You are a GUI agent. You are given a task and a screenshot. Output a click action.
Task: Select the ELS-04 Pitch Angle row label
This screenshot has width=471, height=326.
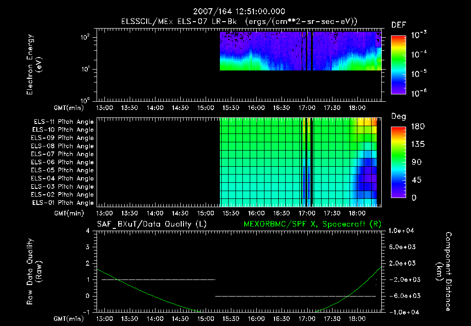62,178
